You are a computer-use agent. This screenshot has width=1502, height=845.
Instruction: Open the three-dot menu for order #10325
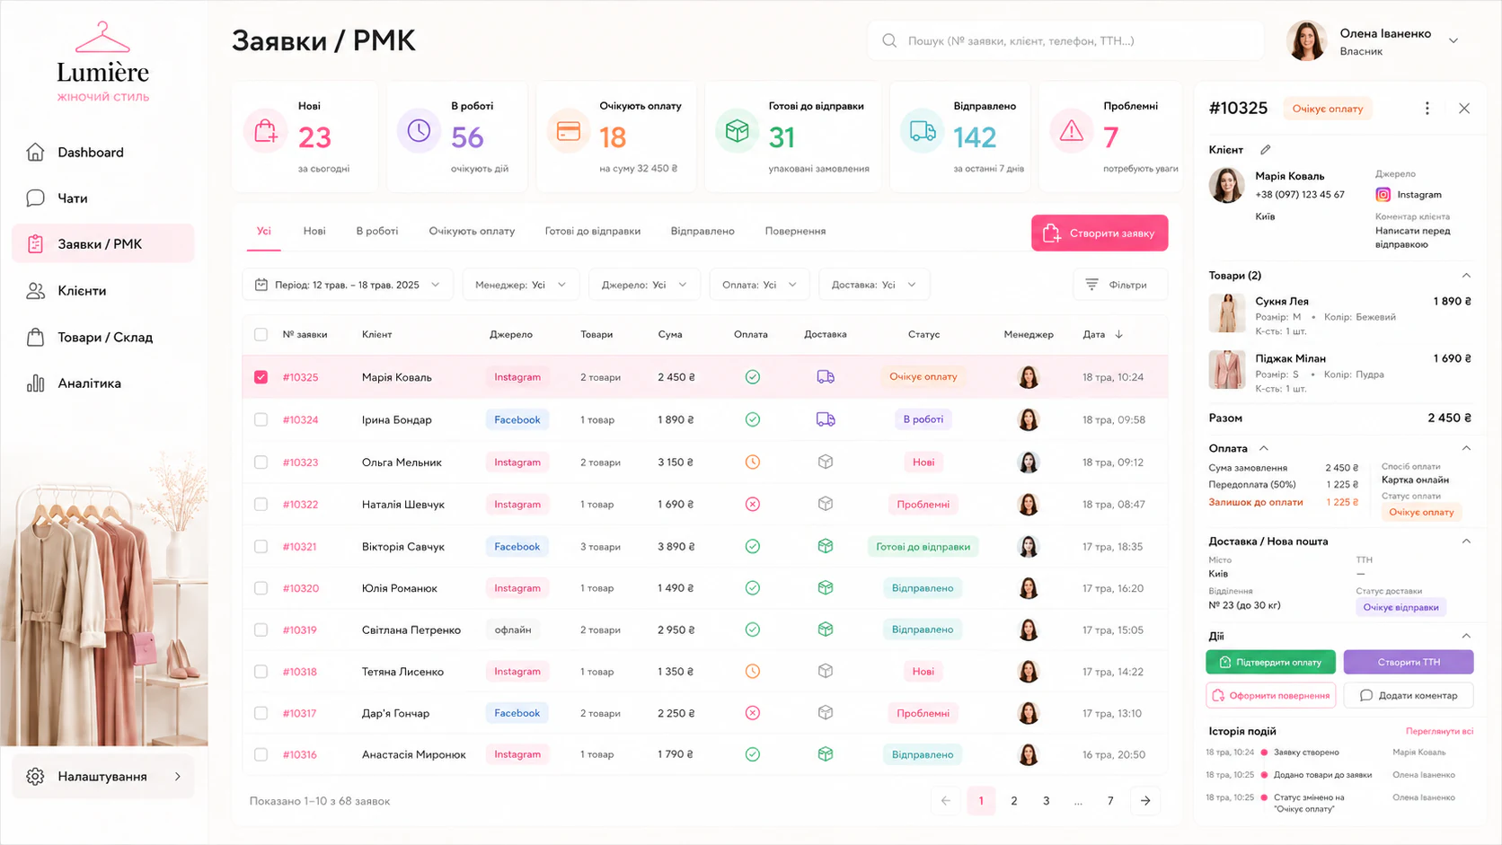1427,109
